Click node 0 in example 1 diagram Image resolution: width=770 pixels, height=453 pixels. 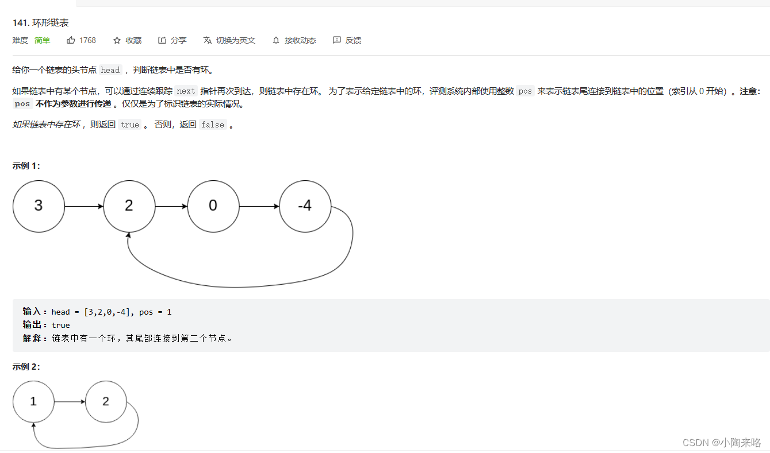[x=213, y=206]
